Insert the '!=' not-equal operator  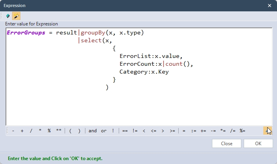[135, 131]
